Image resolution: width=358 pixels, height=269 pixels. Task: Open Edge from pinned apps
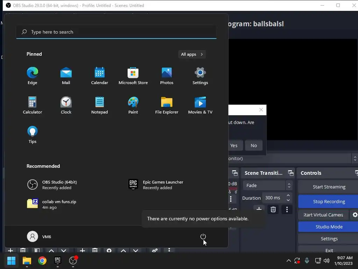click(33, 76)
